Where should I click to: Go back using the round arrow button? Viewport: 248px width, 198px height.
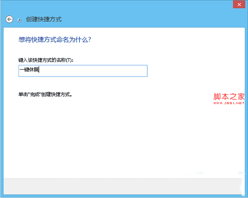pos(9,19)
